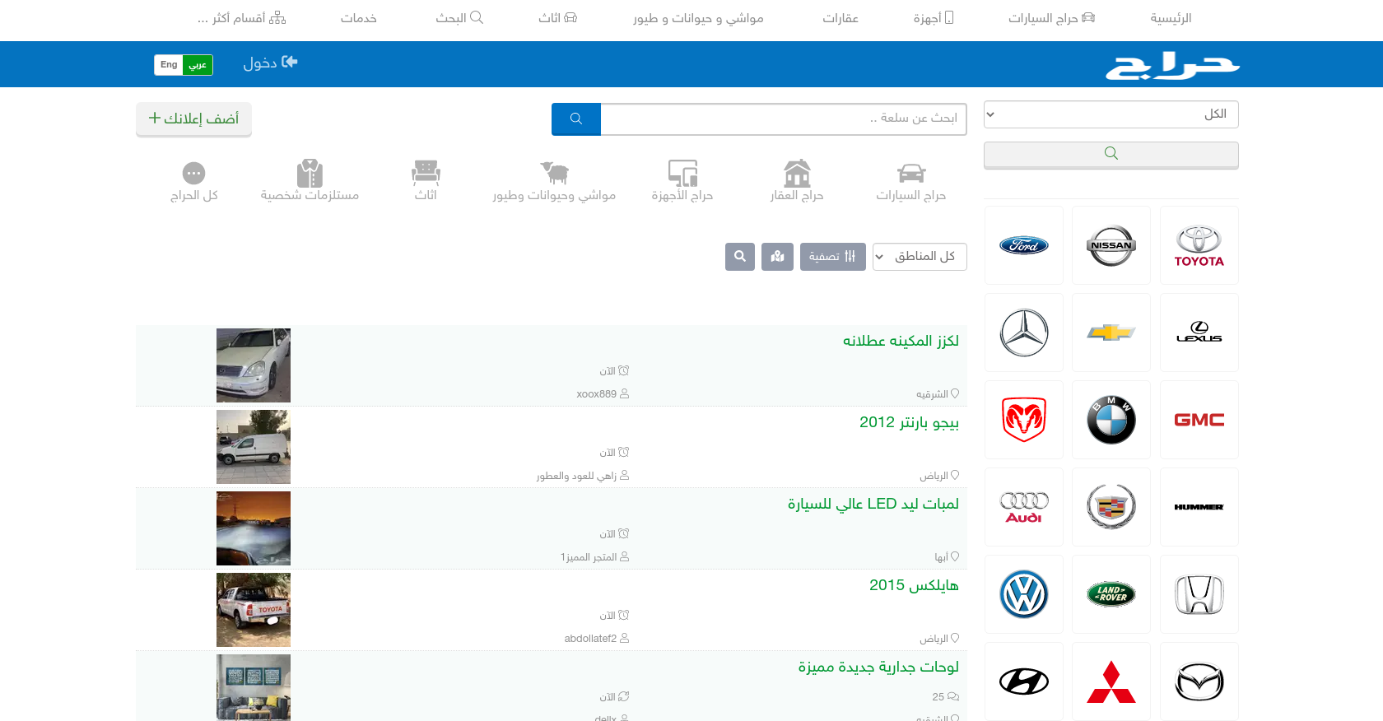Open خدمات top menu item
Viewport: 1383px width, 721px height.
[x=359, y=18]
